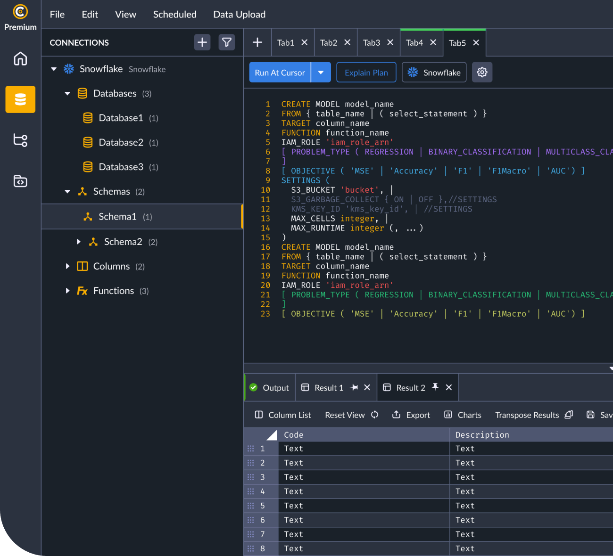Close Tab3
The width and height of the screenshot is (613, 556).
coord(390,42)
